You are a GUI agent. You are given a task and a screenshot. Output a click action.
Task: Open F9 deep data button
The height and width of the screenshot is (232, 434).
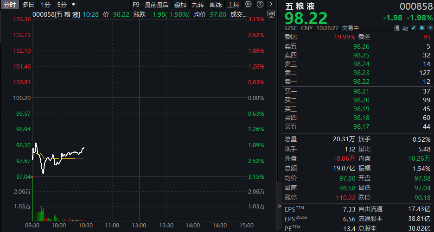[136, 5]
